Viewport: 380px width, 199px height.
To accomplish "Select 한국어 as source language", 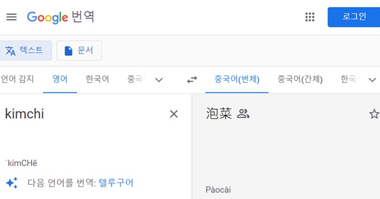I will tap(97, 79).
